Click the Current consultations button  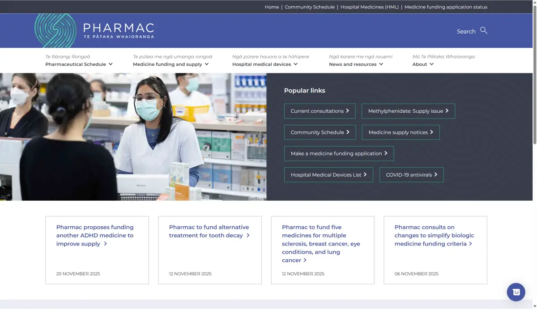(x=320, y=111)
